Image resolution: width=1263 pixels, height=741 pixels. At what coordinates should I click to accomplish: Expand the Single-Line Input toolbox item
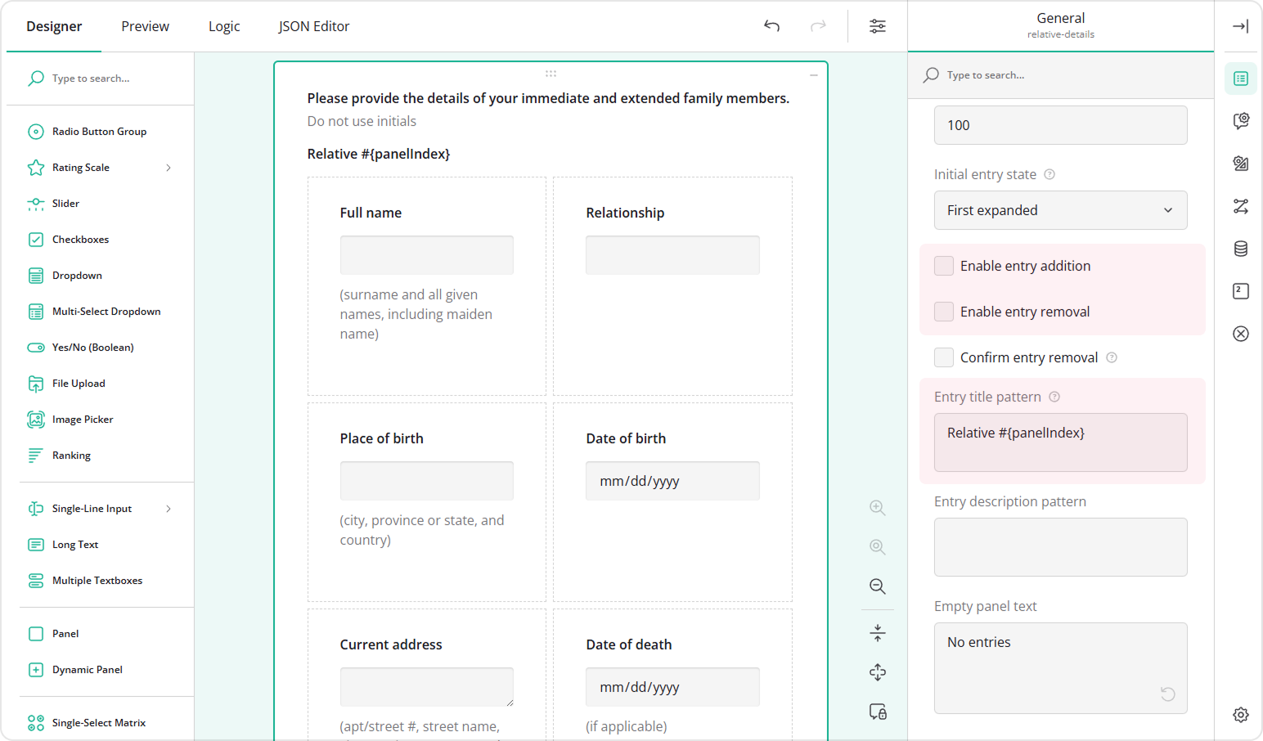click(x=169, y=509)
